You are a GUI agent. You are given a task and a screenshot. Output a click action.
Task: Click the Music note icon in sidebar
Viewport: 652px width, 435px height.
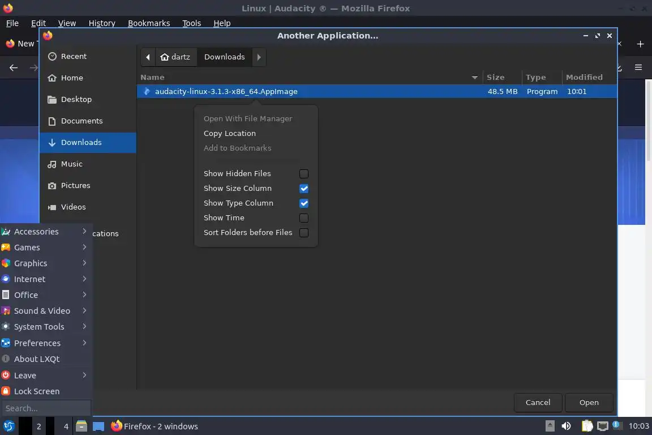[x=52, y=164]
